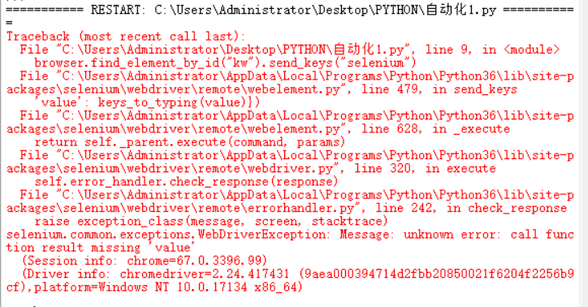Click 'line 242, in check_response' text
Image resolution: width=588 pixels, height=307 pixels.
pyautogui.click(x=471, y=208)
